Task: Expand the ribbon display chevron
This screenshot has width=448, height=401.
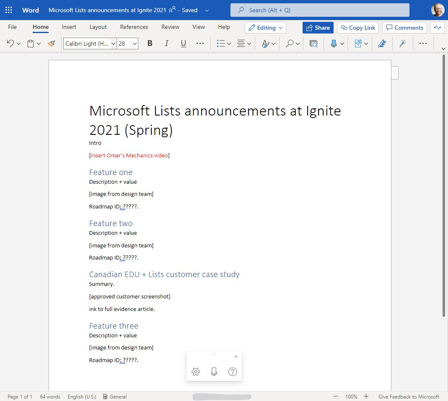Action: (443, 49)
